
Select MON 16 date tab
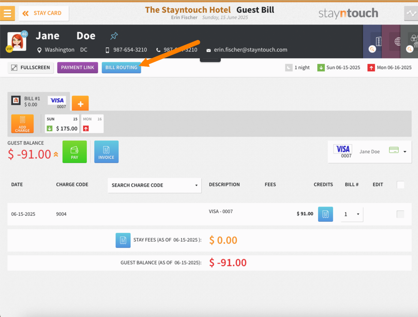(92, 124)
